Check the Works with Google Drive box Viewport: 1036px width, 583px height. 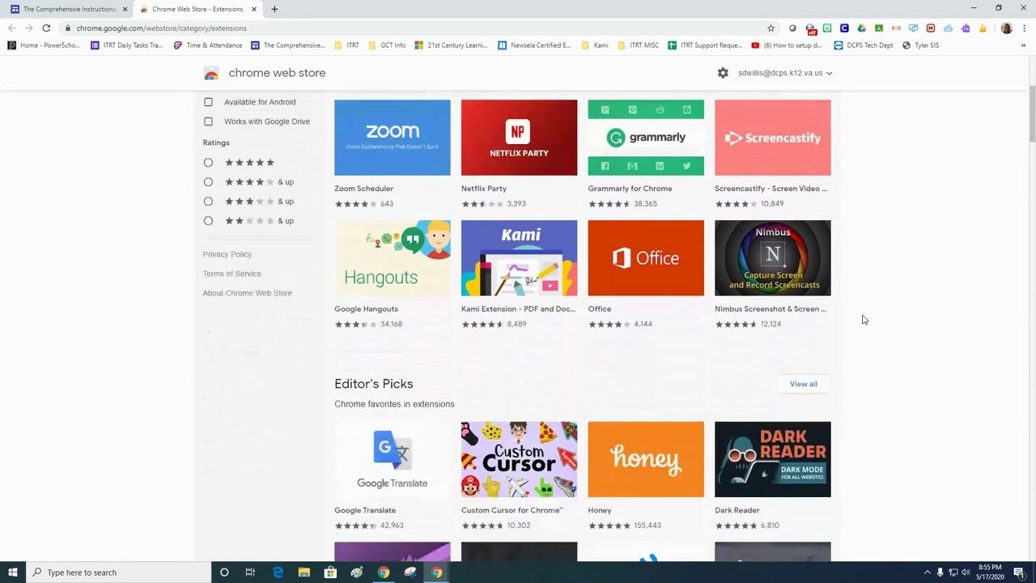pyautogui.click(x=208, y=121)
